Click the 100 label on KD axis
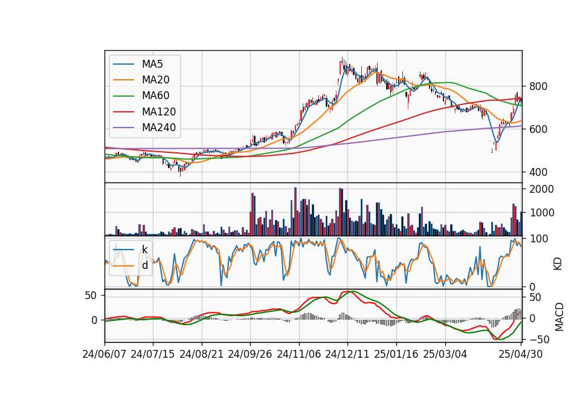Image resolution: width=580 pixels, height=417 pixels. tap(539, 239)
